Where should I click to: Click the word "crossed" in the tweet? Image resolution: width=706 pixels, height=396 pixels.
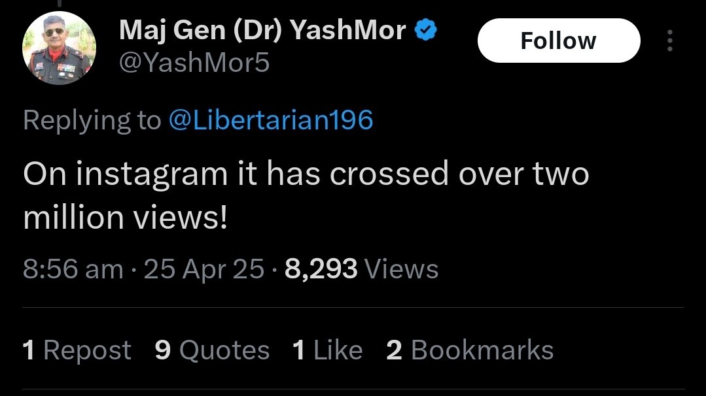point(389,174)
